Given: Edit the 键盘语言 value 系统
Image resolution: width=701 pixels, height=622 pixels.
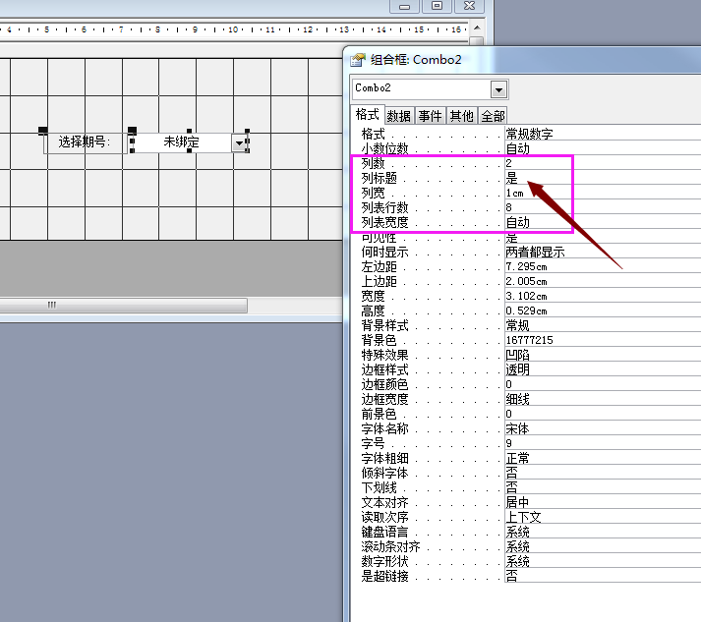Looking at the screenshot, I should coord(603,532).
